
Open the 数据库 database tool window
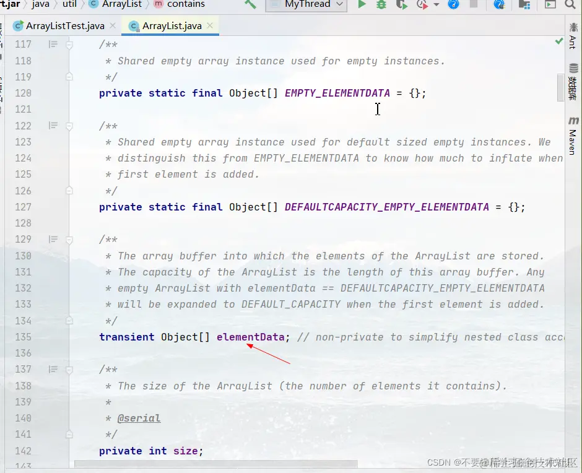point(573,82)
